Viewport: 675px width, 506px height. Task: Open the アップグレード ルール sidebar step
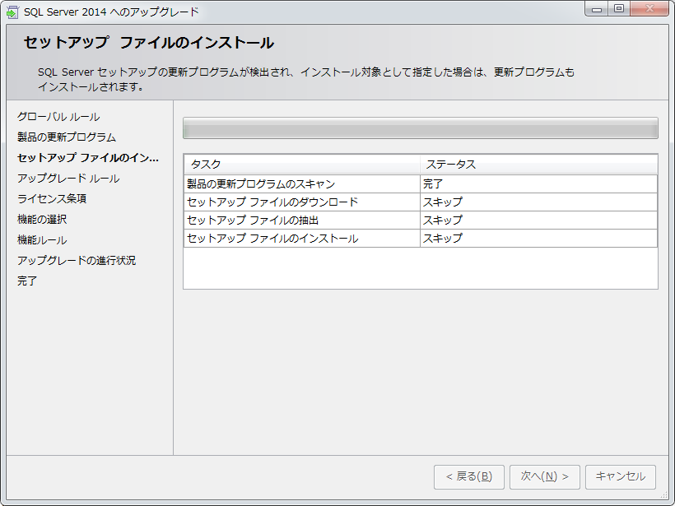tap(68, 179)
